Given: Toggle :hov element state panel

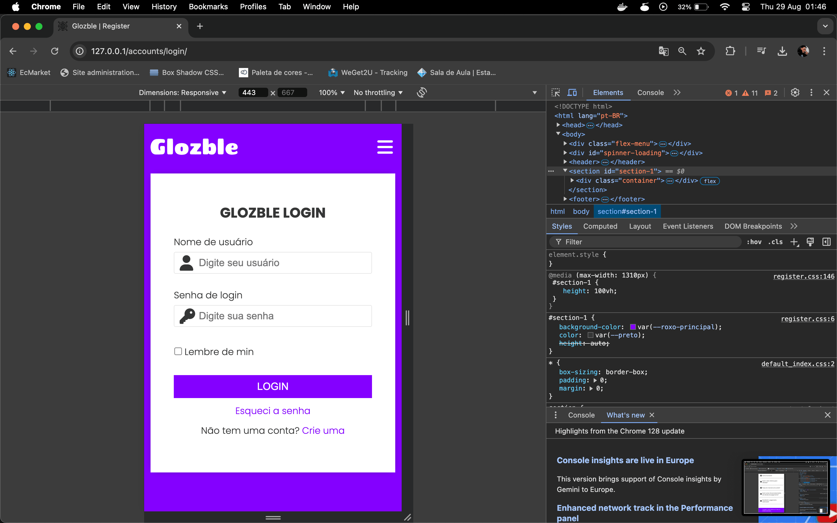Looking at the screenshot, I should (x=754, y=242).
